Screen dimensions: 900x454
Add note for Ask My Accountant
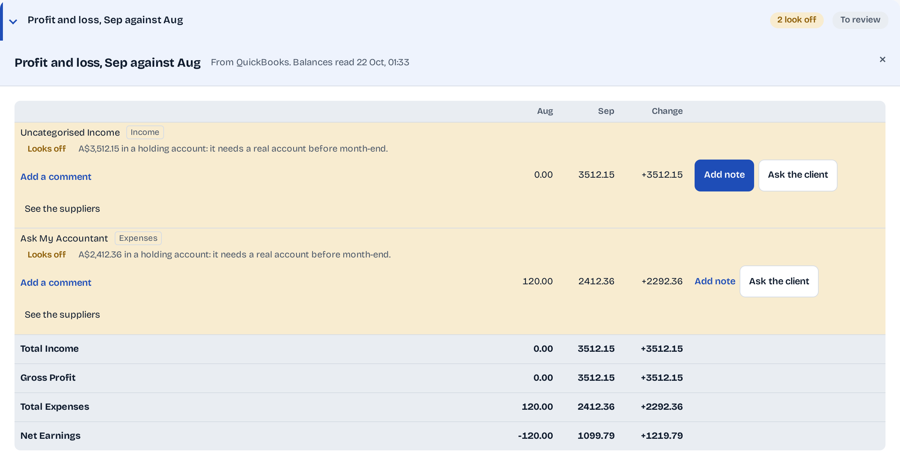(x=715, y=281)
